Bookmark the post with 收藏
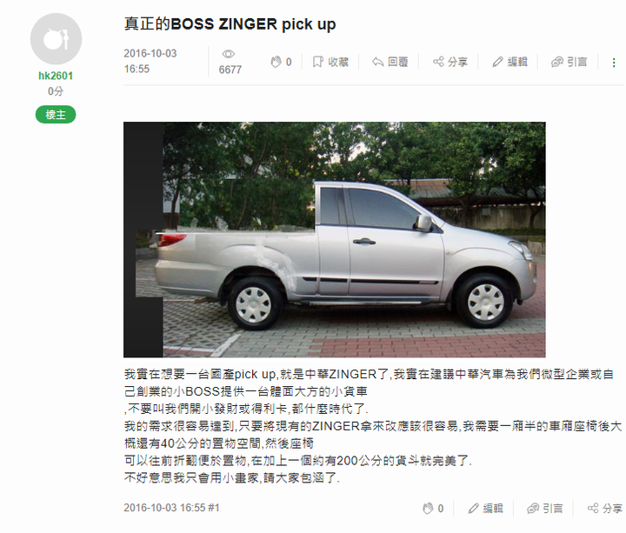Image resolution: width=626 pixels, height=533 pixels. 330,62
